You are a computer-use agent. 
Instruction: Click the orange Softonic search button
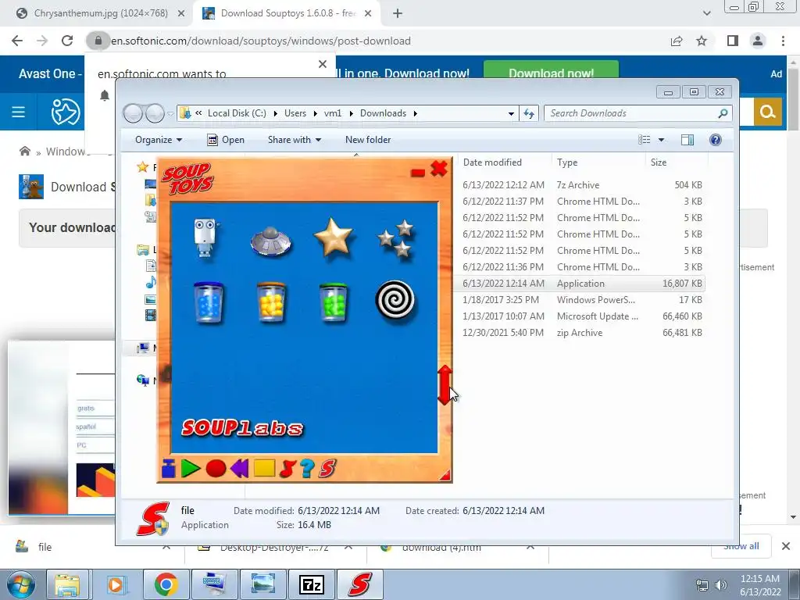click(767, 112)
